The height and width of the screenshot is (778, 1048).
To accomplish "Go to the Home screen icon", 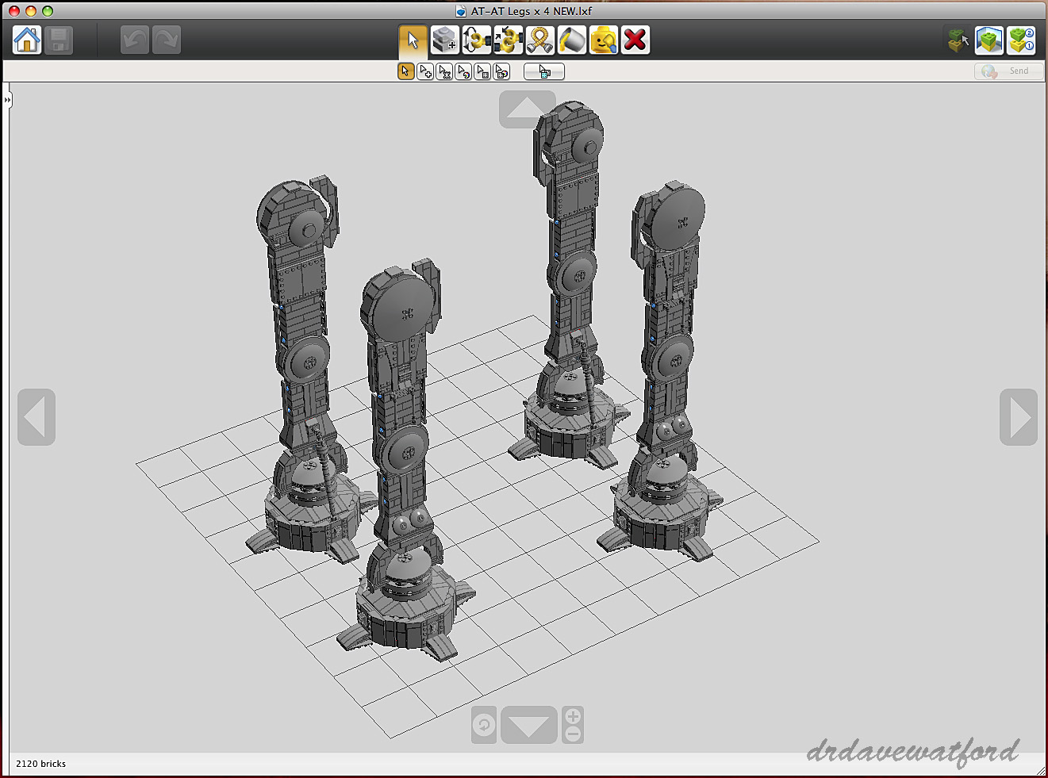I will [27, 40].
